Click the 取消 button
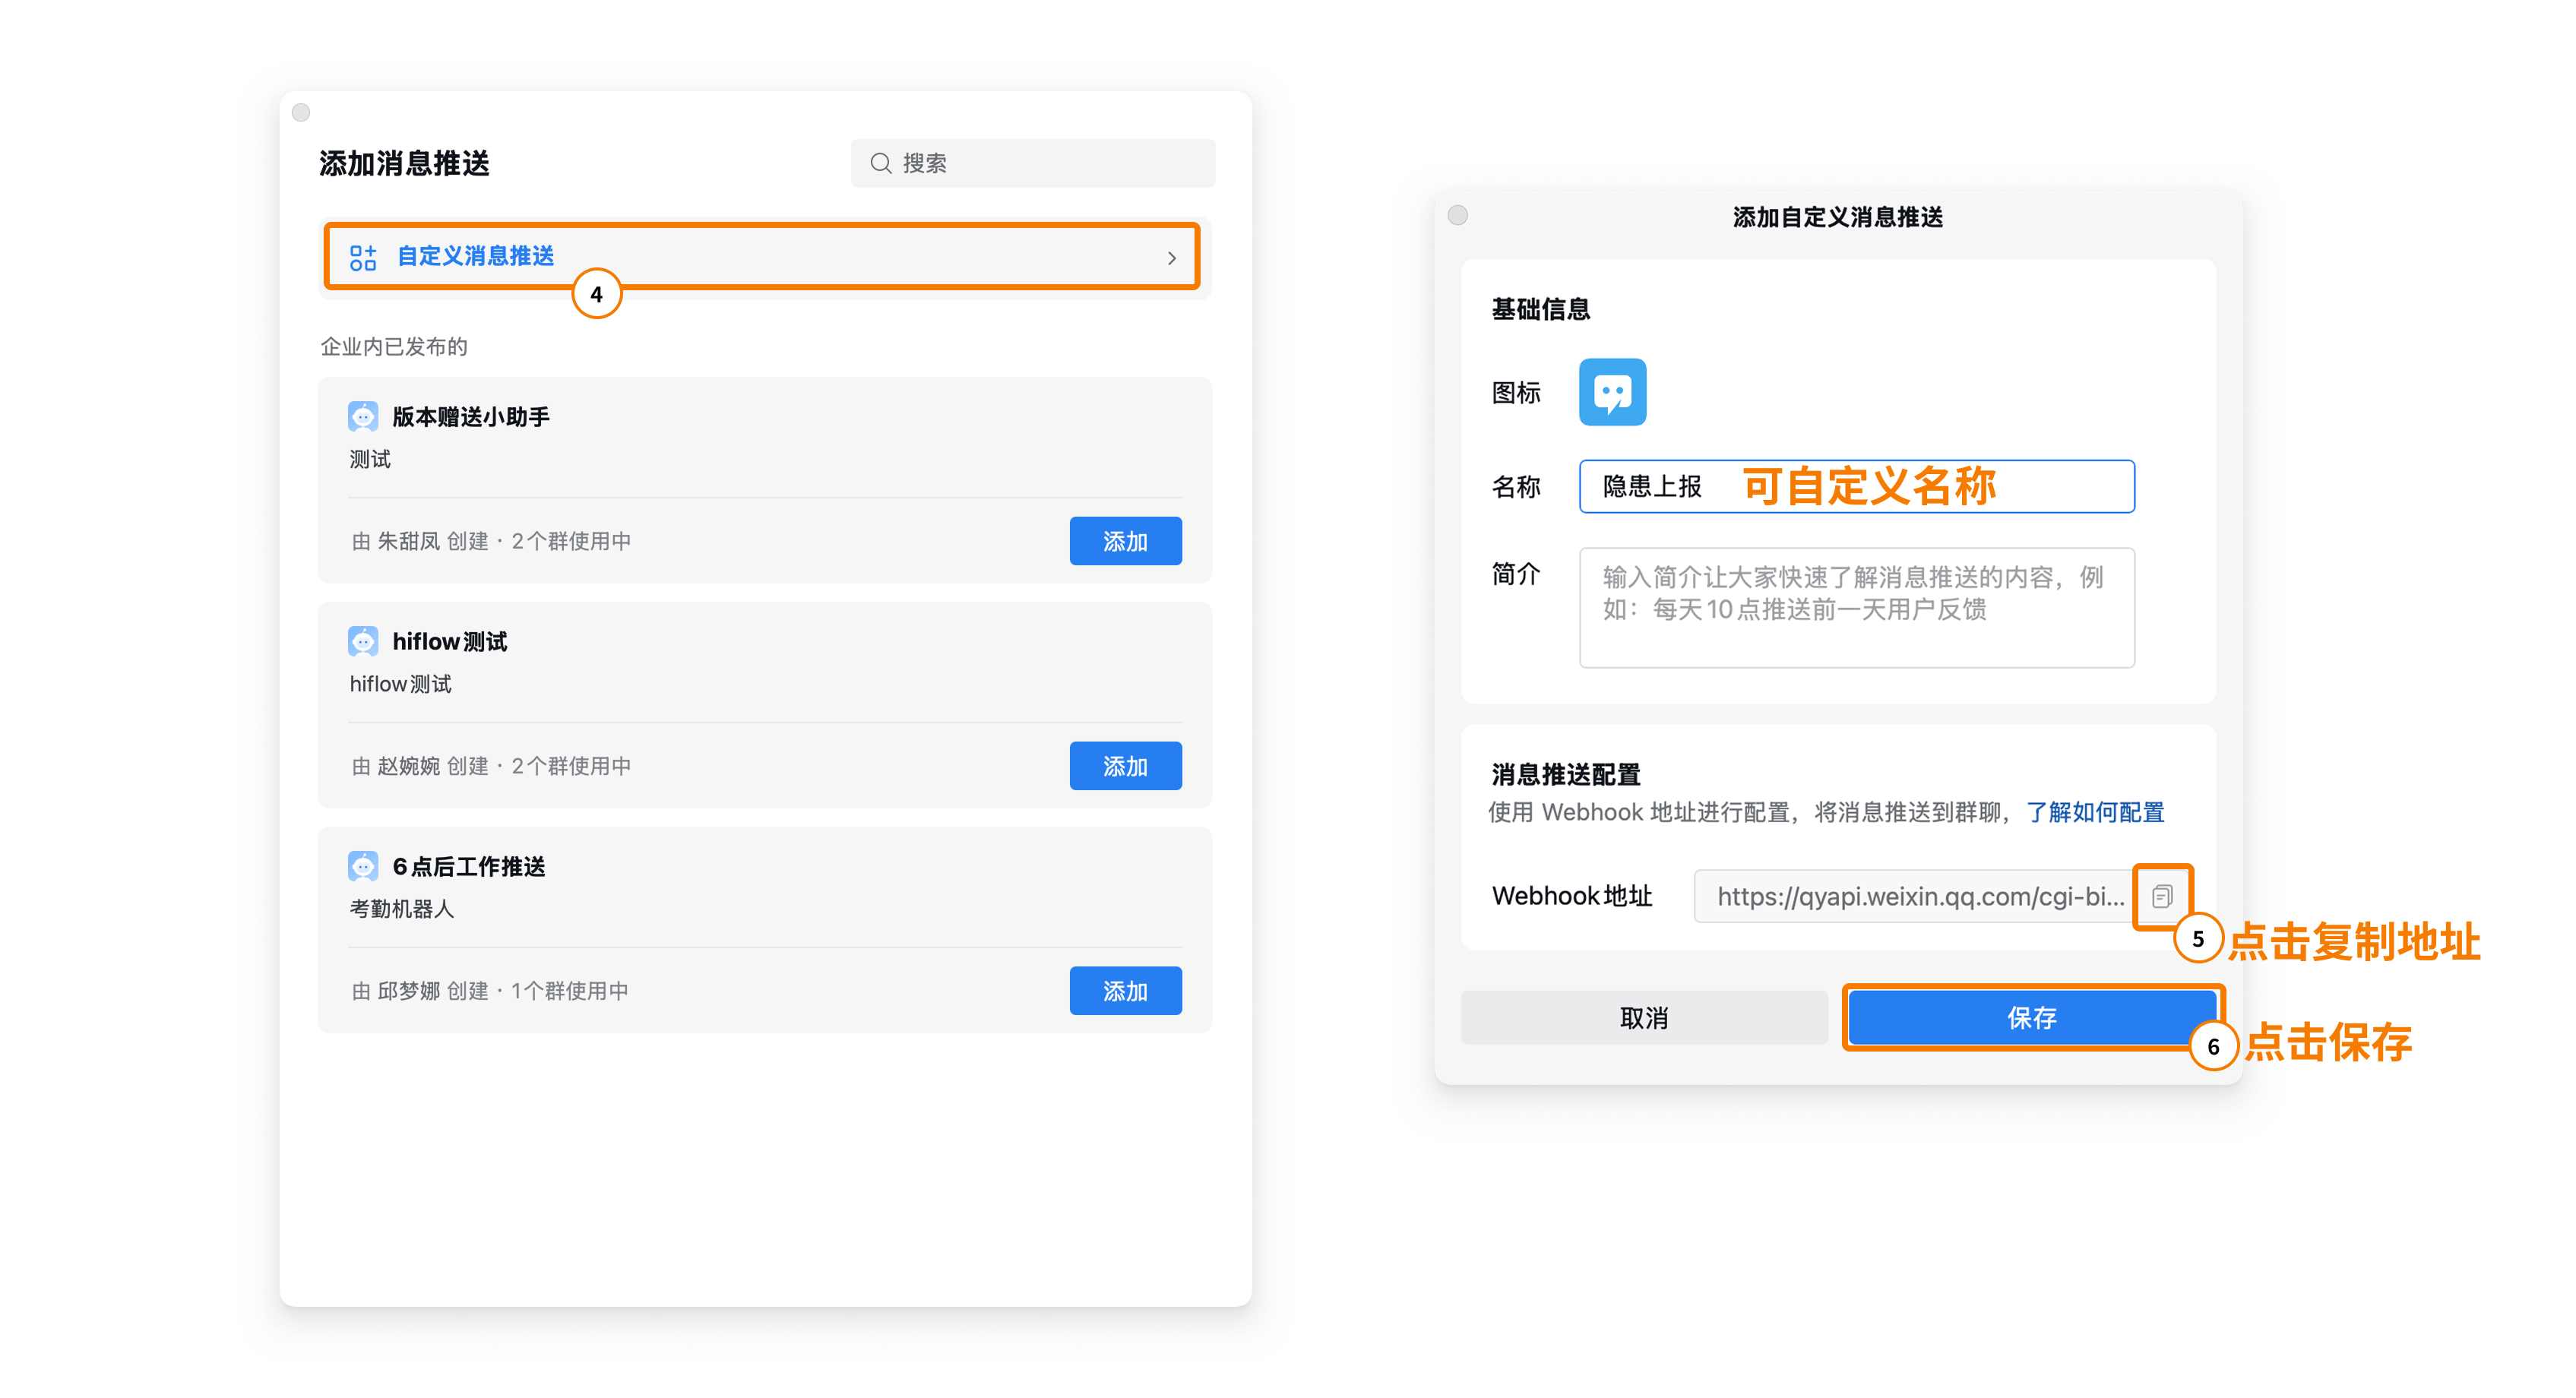This screenshot has width=2576, height=1398. coord(1643,1018)
